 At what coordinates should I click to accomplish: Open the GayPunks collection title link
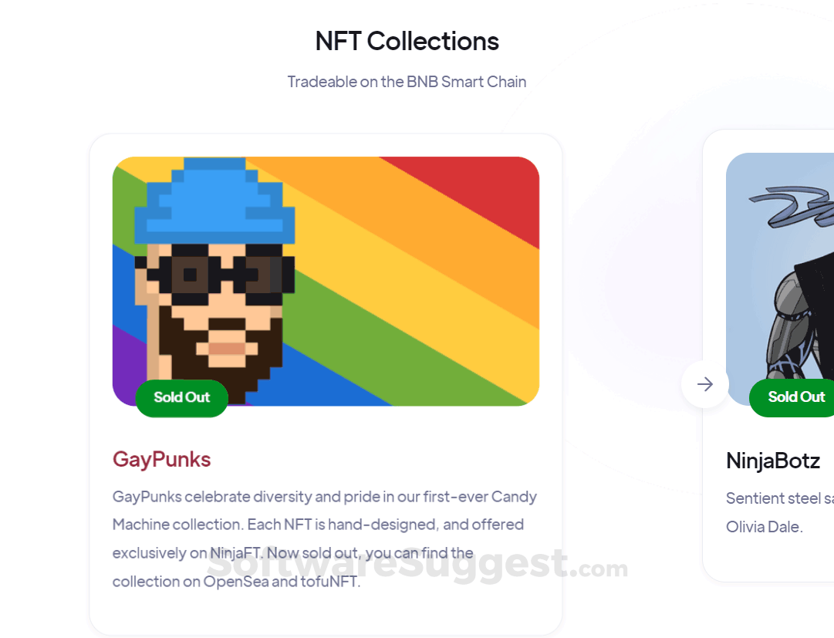tap(162, 460)
